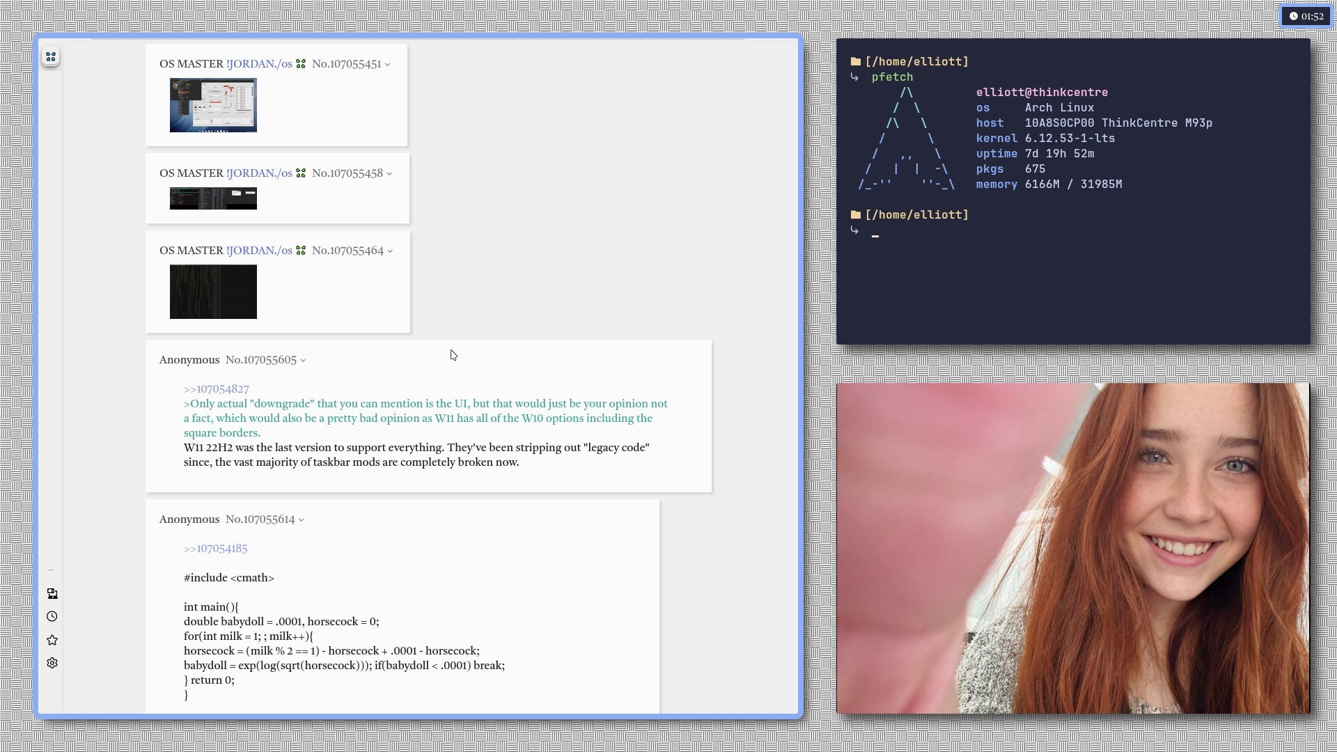The image size is (1337, 752).
Task: Click clover icon on post No.107055458
Action: click(x=301, y=173)
